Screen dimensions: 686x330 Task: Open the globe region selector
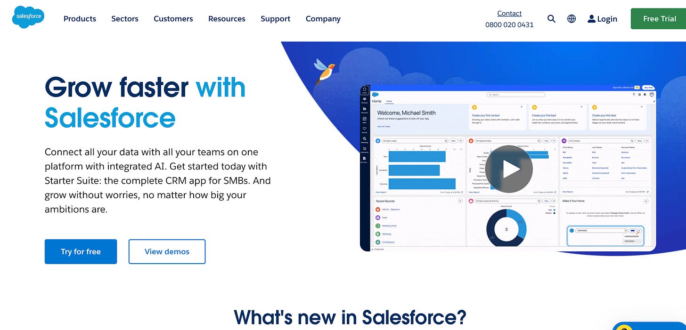[x=572, y=19]
